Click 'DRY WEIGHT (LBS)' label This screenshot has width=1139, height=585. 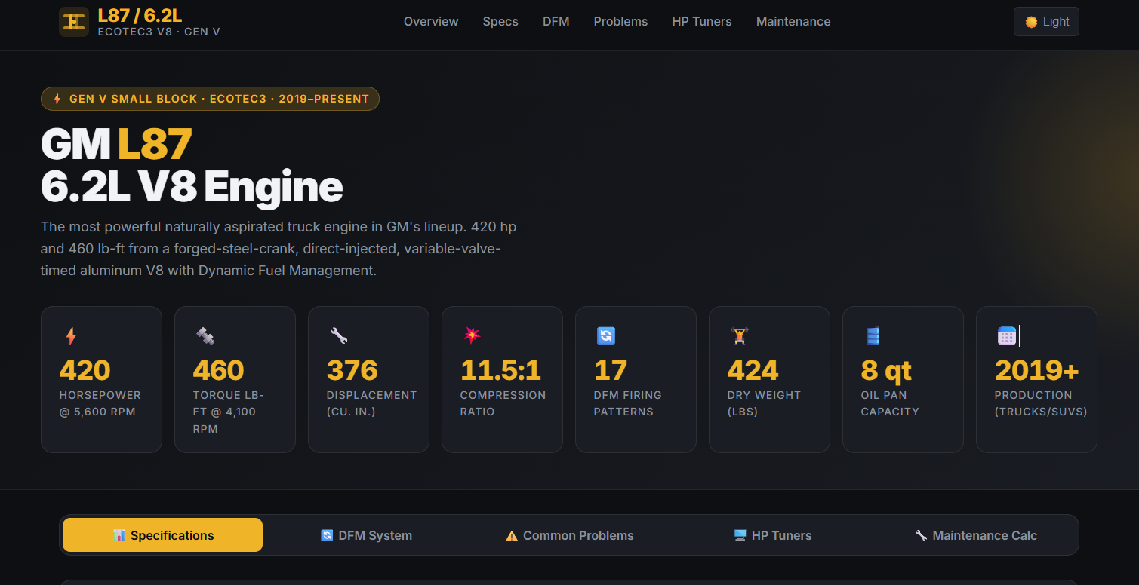[764, 403]
